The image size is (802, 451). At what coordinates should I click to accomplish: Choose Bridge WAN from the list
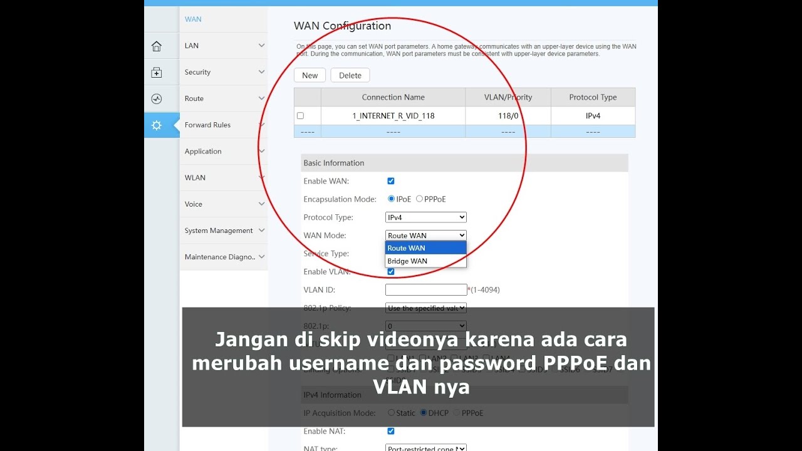[x=426, y=261]
